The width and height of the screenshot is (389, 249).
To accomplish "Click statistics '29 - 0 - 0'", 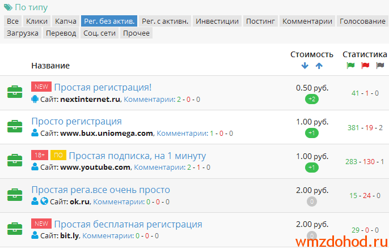I will click(365, 230).
